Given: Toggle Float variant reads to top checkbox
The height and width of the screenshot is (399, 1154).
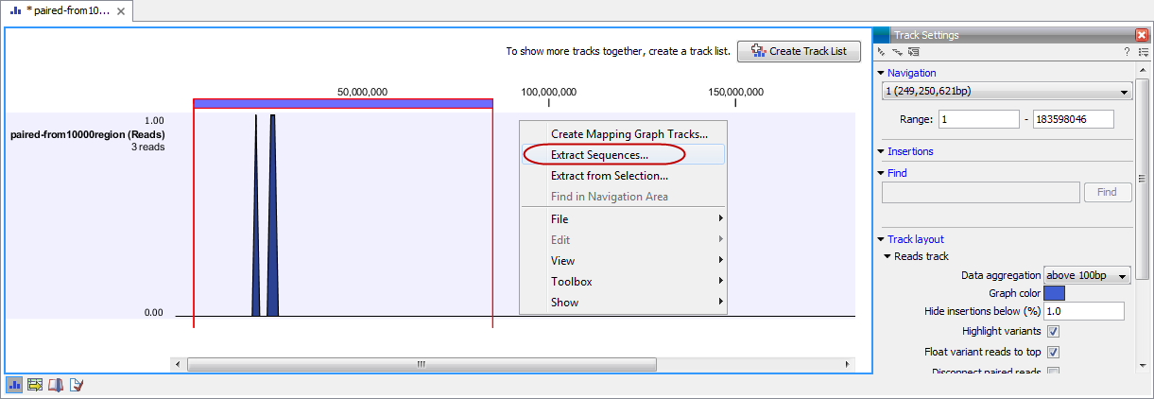Looking at the screenshot, I should tap(1053, 352).
